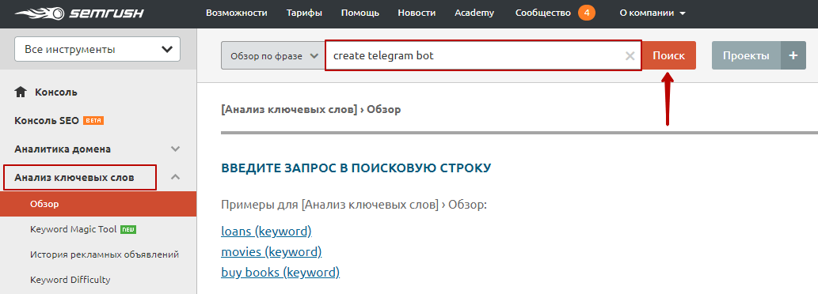Open the buy books (keyword) example link
The height and width of the screenshot is (294, 818).
click(280, 272)
